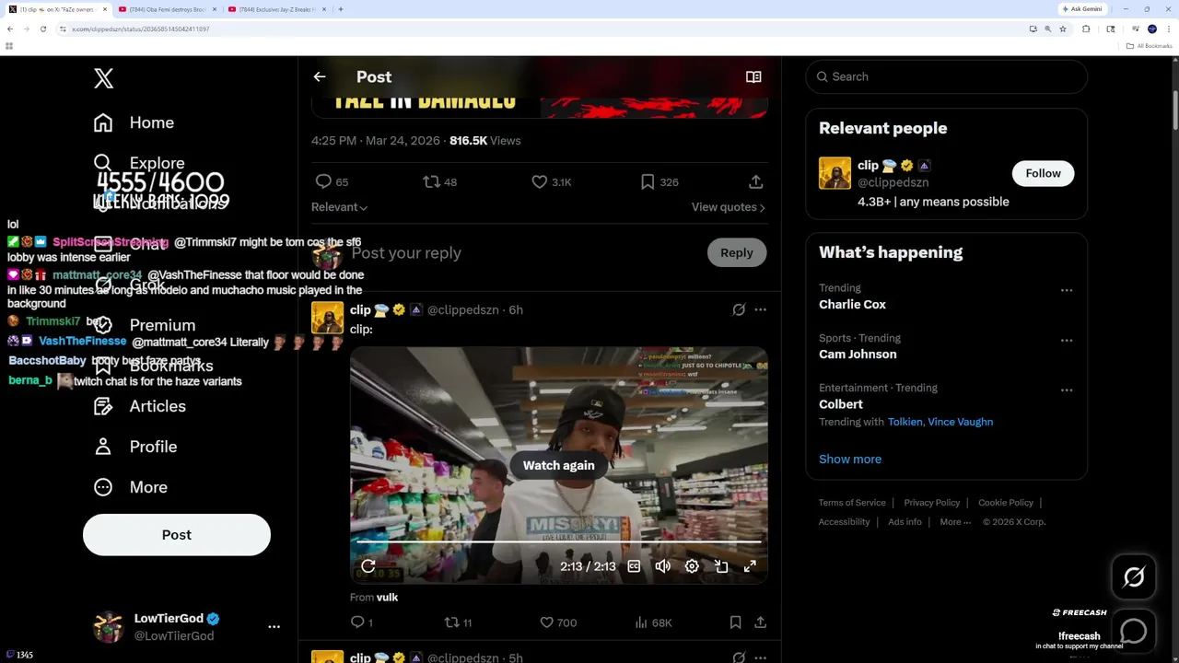Open the Charlie Cox trending topic
This screenshot has height=663, width=1179.
(852, 305)
